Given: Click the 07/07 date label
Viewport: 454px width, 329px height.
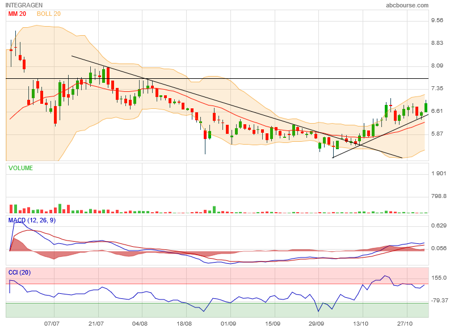Looking at the screenshot, I should 52,323.
